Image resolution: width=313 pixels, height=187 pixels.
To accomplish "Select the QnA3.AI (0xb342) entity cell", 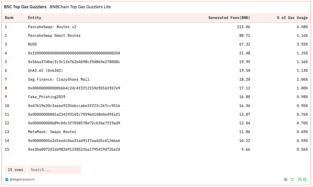I will click(45, 70).
